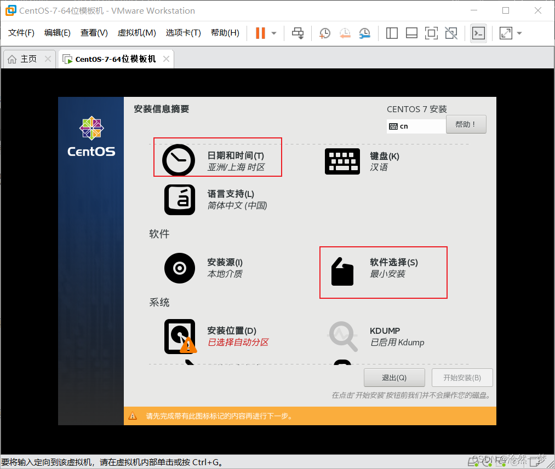Click the VMware Workstation title bar logo
Screen dimensions: 555x469
click(x=10, y=10)
